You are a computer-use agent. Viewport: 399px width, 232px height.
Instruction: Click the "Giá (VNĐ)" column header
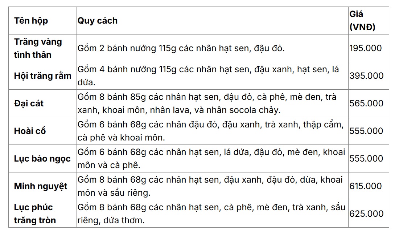(362, 21)
